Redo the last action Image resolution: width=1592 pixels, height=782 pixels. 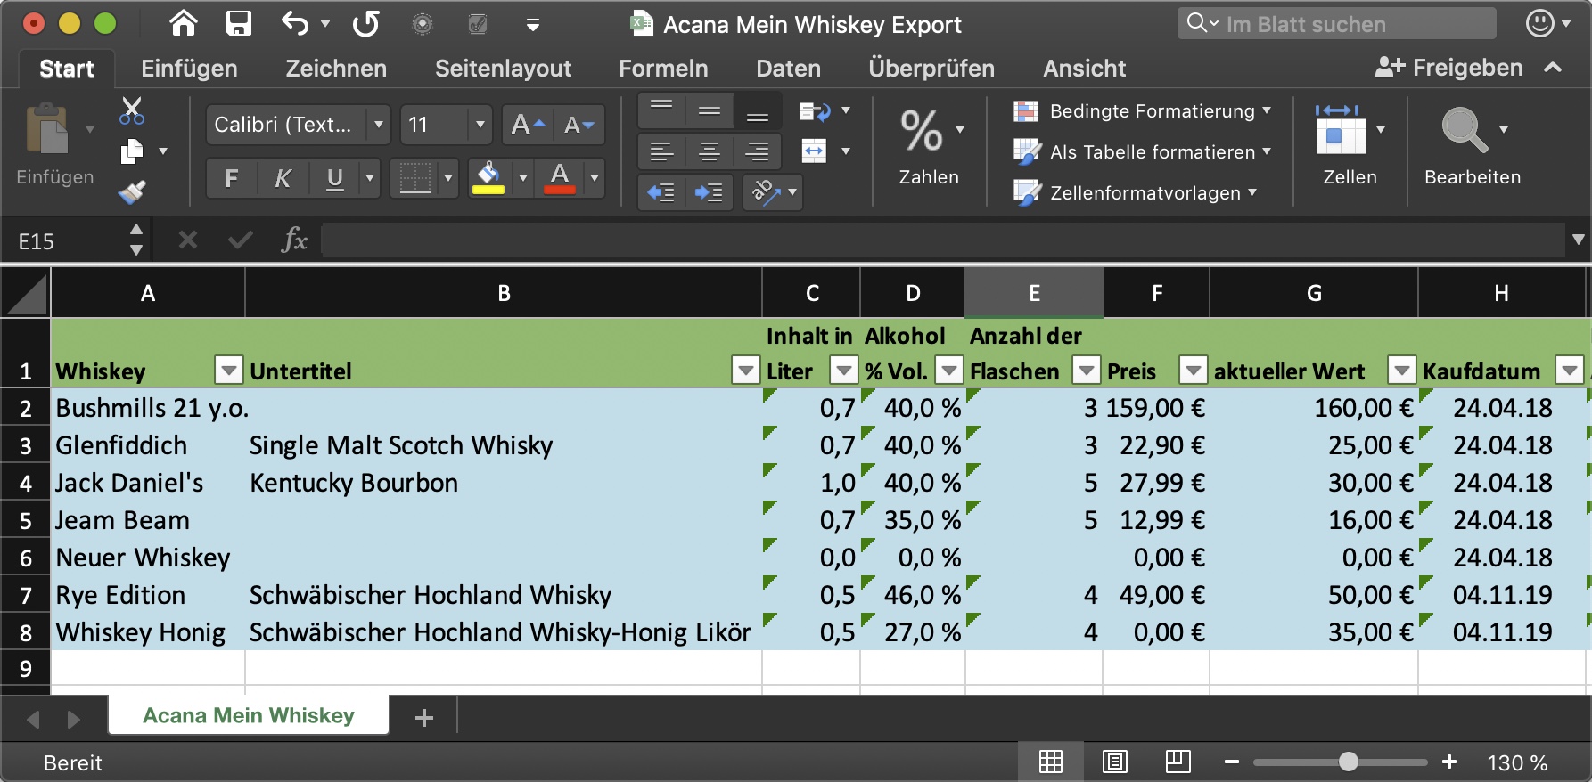tap(366, 23)
